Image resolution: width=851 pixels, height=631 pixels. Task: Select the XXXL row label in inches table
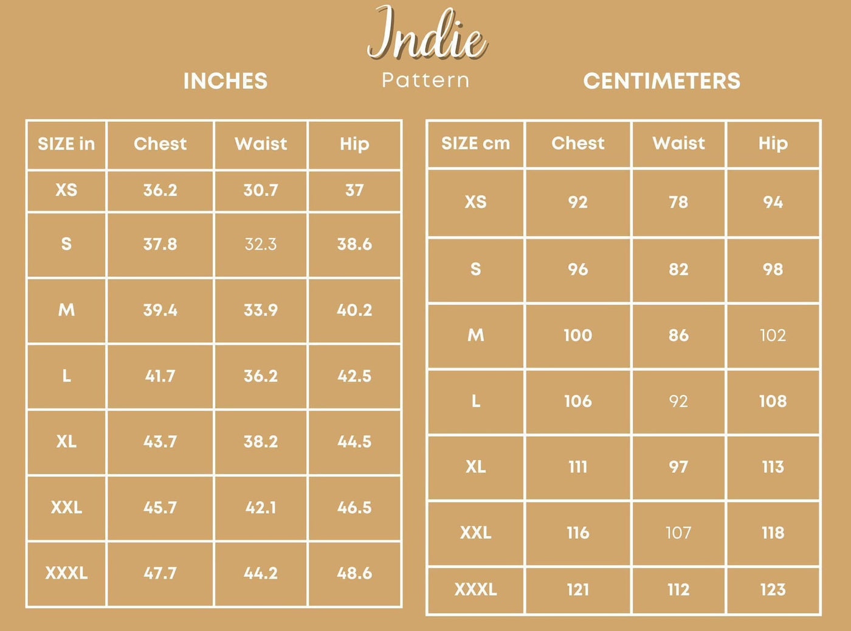click(66, 573)
